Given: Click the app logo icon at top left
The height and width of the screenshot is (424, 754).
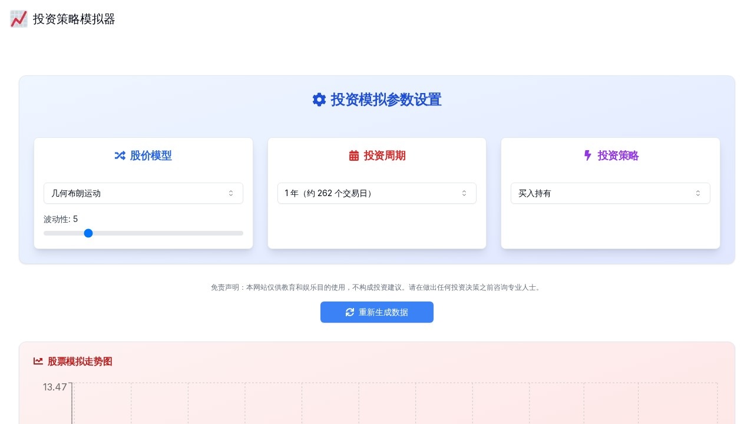Looking at the screenshot, I should (x=18, y=19).
